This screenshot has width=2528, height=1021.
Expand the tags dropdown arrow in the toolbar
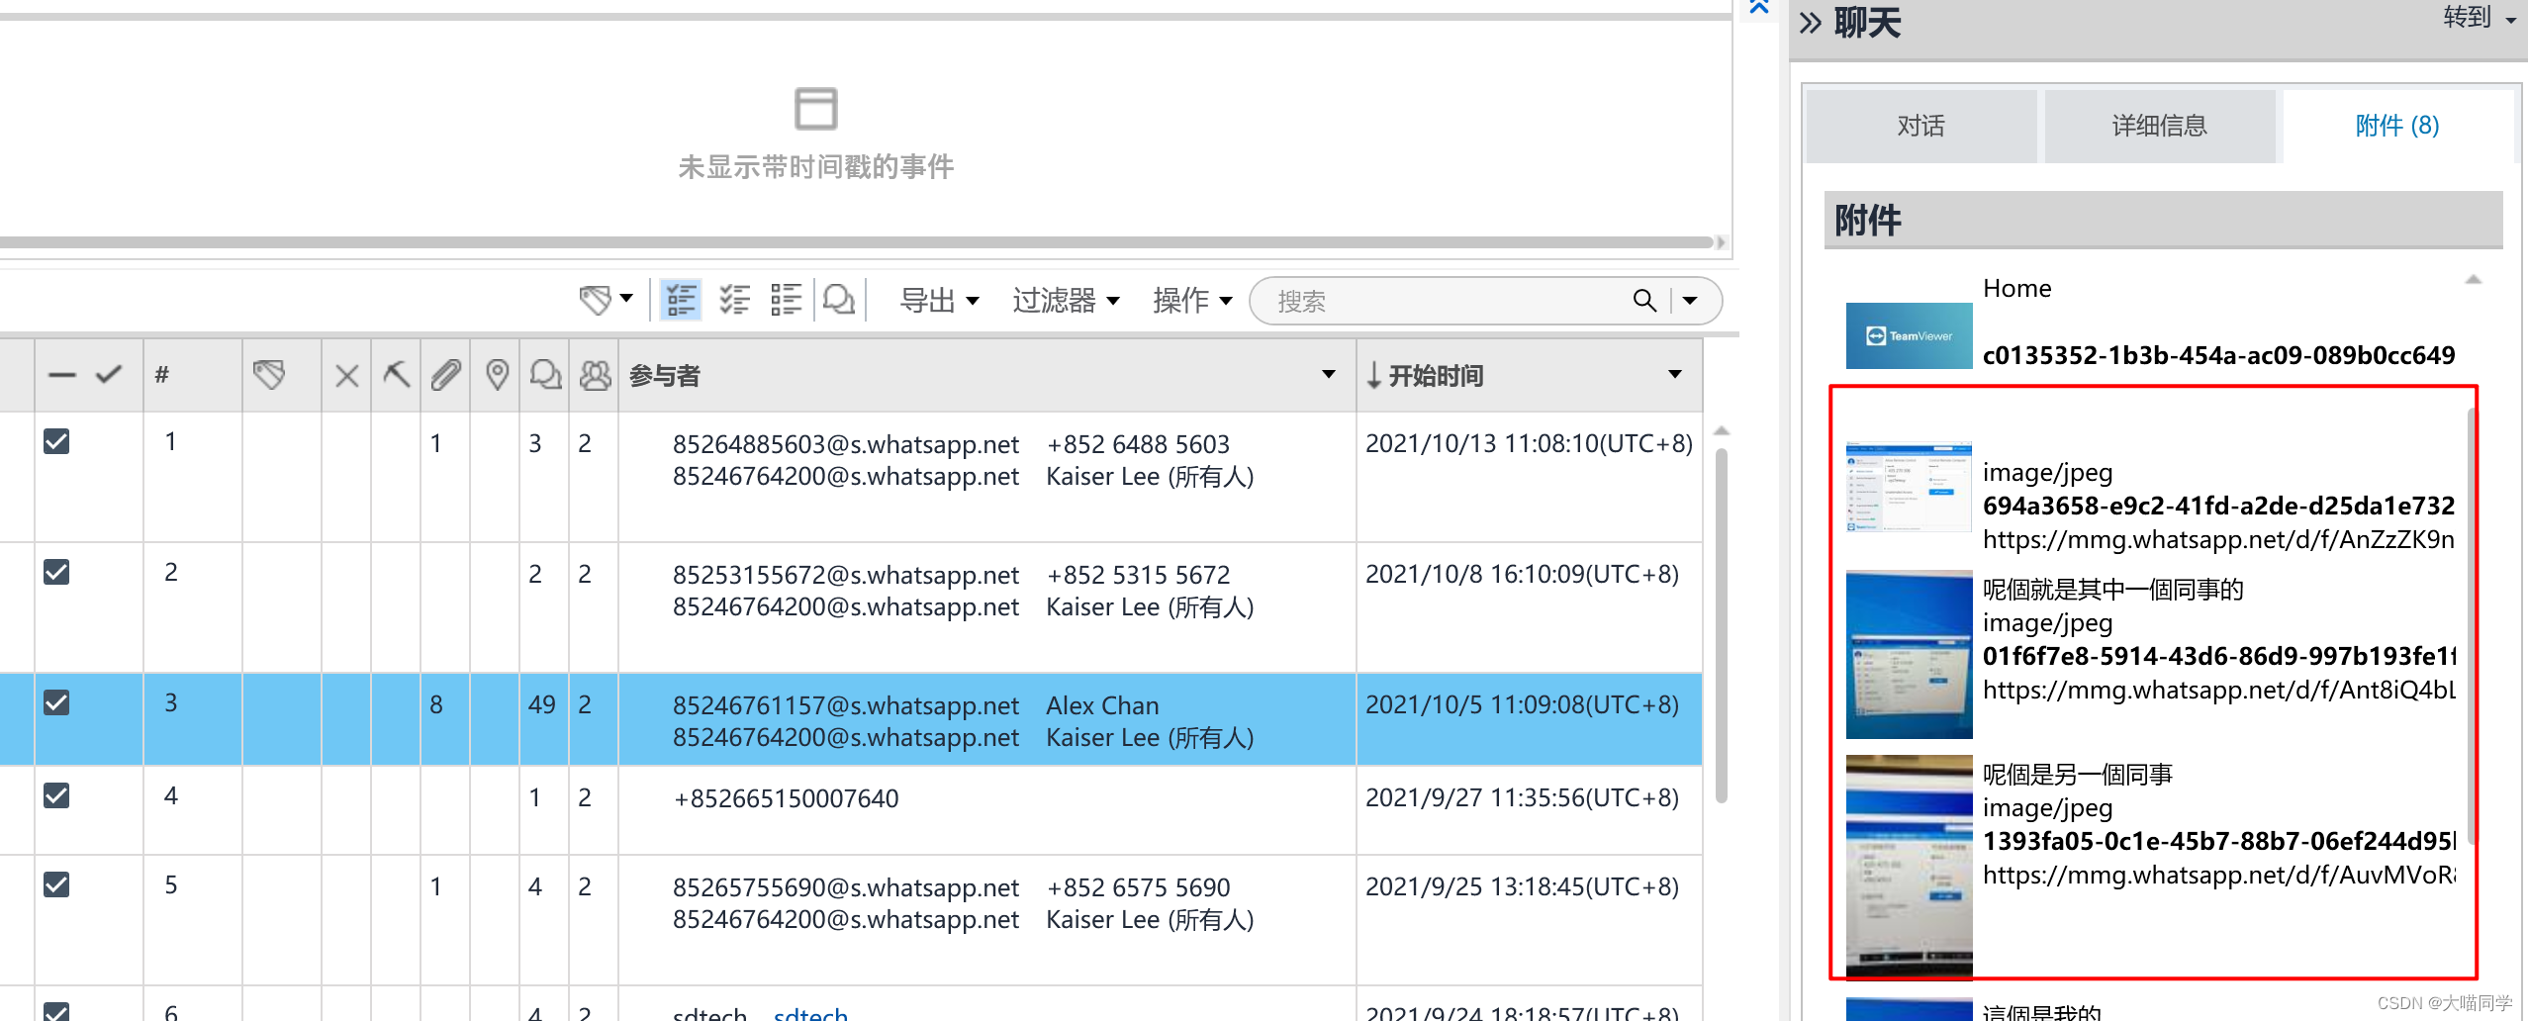coord(626,299)
